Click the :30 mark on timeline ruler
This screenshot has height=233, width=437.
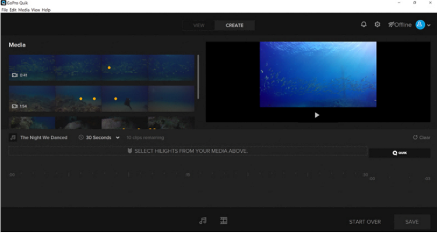[x=365, y=175]
